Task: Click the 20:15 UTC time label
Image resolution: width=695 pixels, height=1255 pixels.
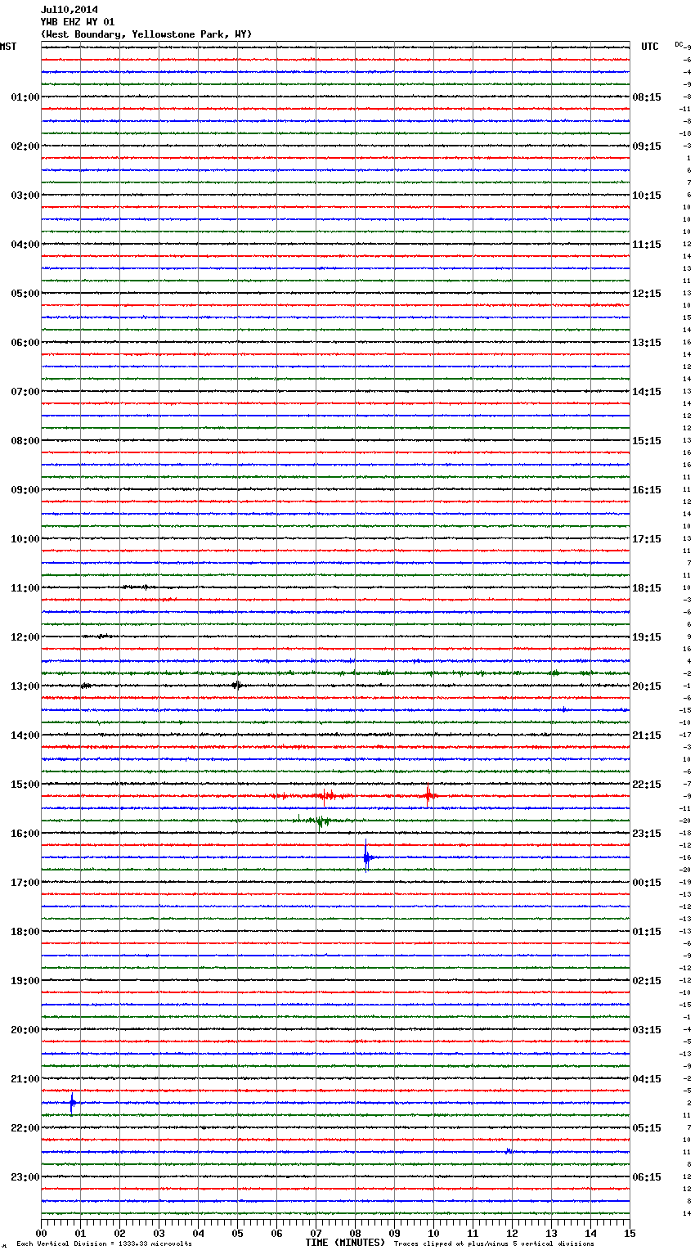Action: (x=647, y=686)
